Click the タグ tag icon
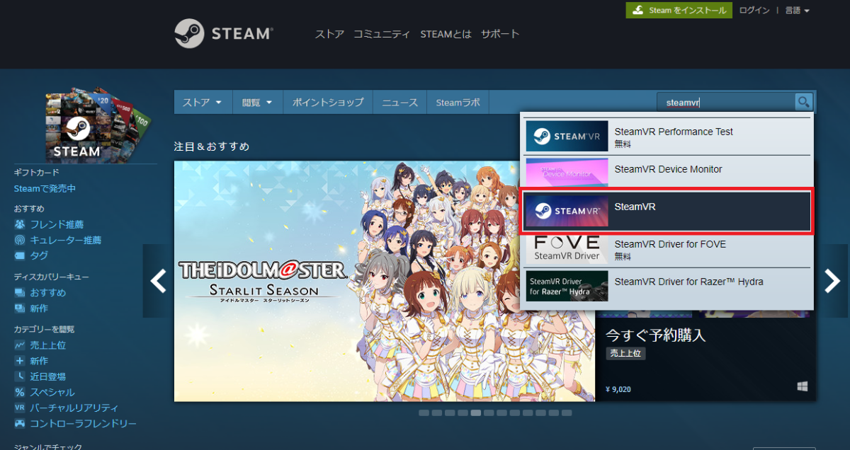This screenshot has width=850, height=450. coord(20,255)
